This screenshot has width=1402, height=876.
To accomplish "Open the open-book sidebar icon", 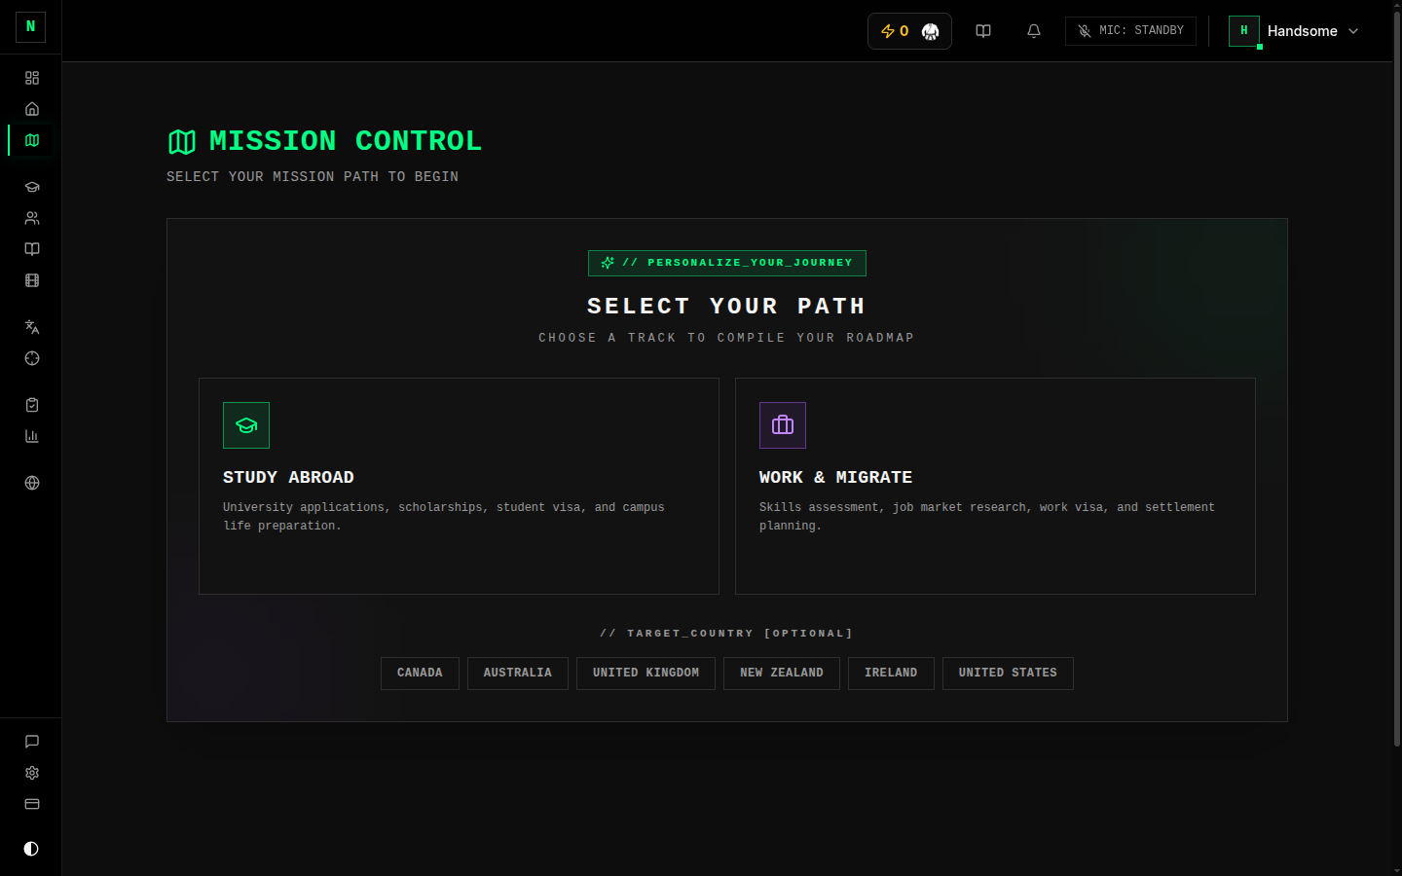I will (32, 249).
